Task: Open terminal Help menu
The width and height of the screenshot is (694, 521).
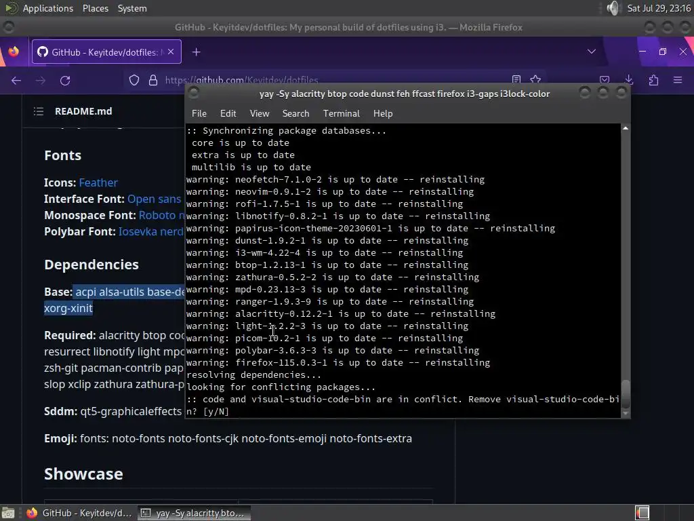Action: pyautogui.click(x=383, y=113)
